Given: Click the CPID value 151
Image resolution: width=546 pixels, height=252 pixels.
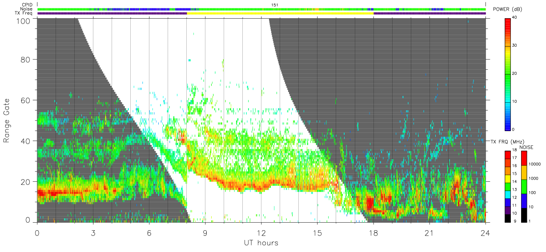Looking at the screenshot, I should [274, 5].
